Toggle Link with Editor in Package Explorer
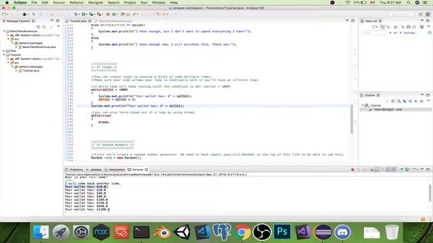 pos(44,27)
